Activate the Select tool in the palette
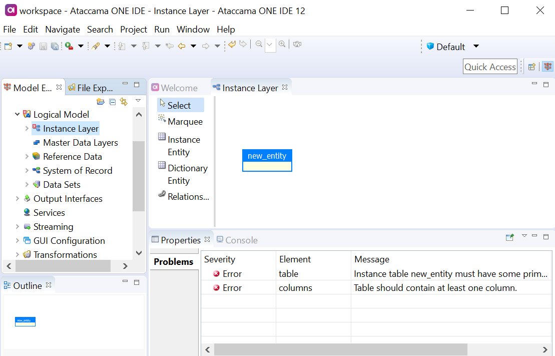 tap(180, 105)
